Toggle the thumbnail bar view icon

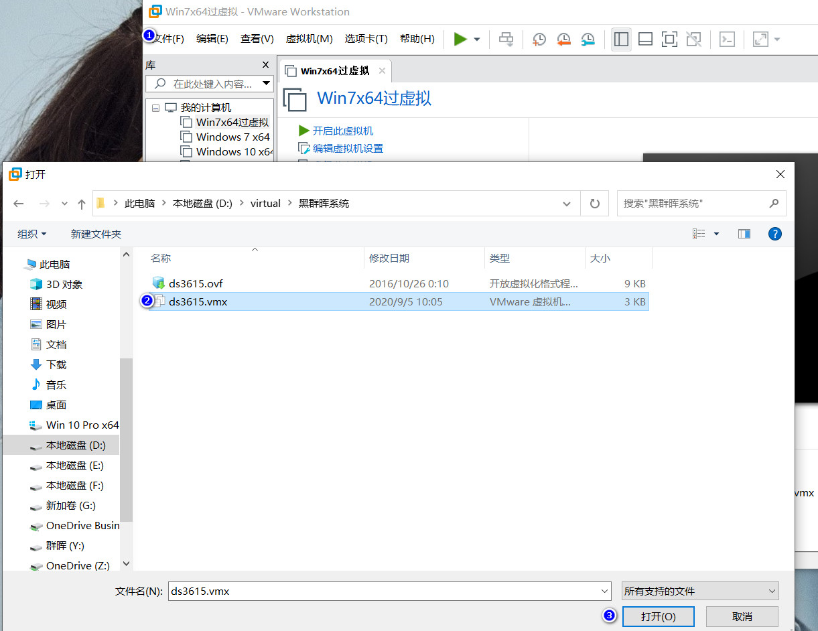645,40
